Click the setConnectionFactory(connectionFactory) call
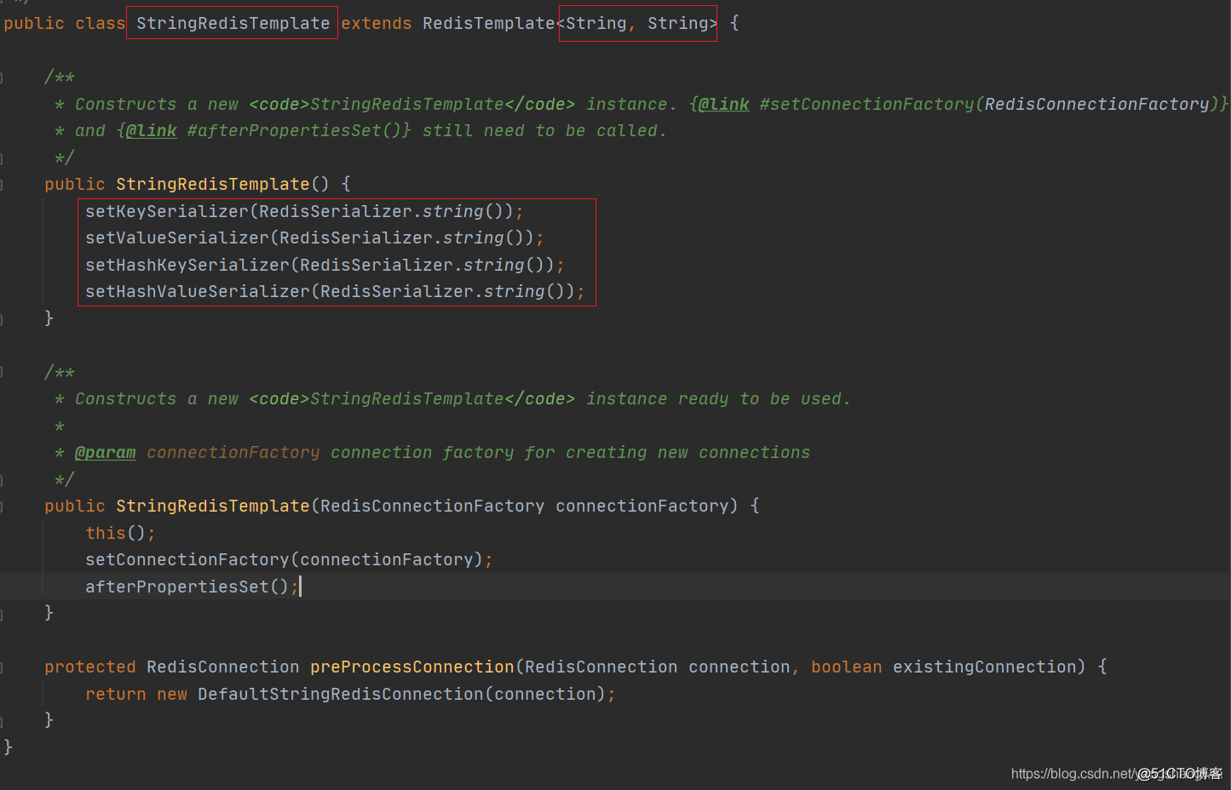 (x=285, y=559)
